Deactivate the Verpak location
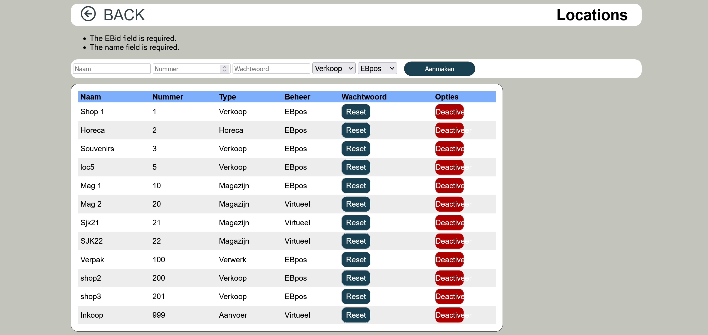 pos(449,260)
